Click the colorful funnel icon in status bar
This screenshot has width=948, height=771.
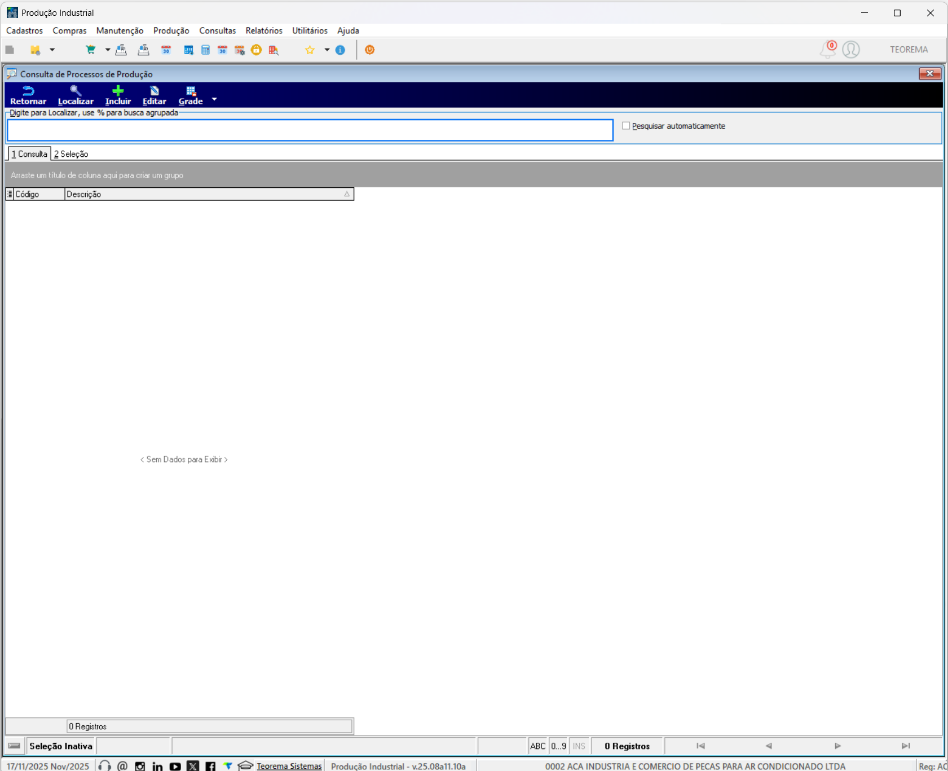pyautogui.click(x=228, y=765)
